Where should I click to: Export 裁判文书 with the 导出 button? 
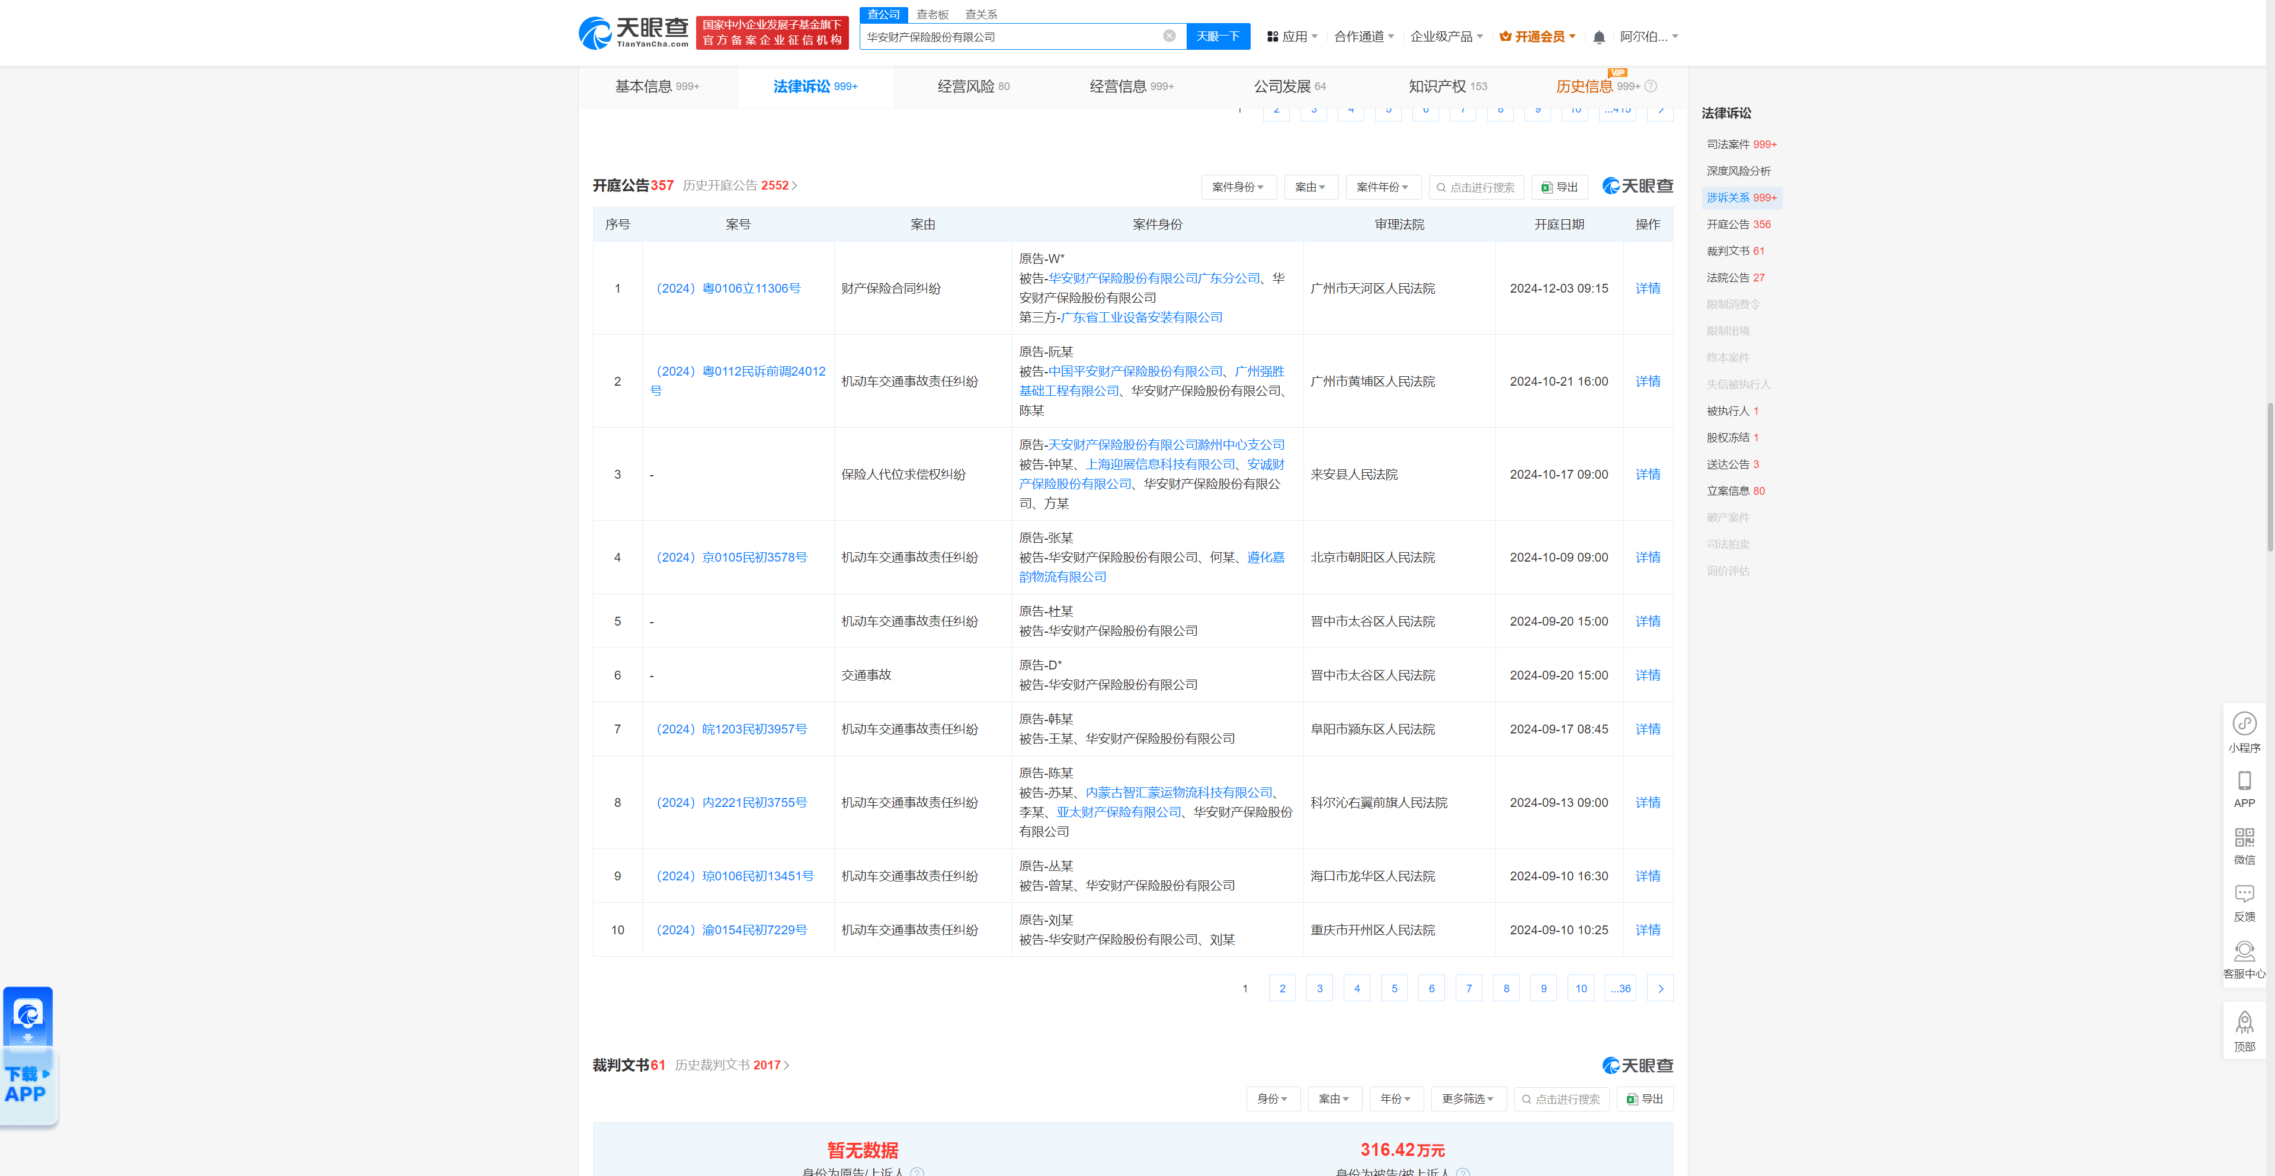(1645, 1099)
